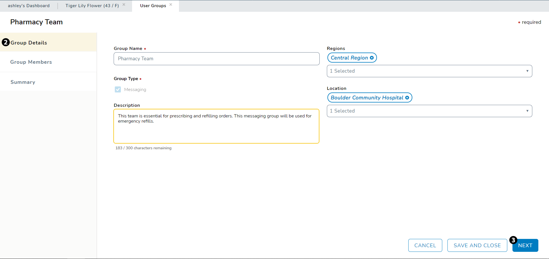This screenshot has height=259, width=549.
Task: Go to Group Members step
Action: point(31,62)
